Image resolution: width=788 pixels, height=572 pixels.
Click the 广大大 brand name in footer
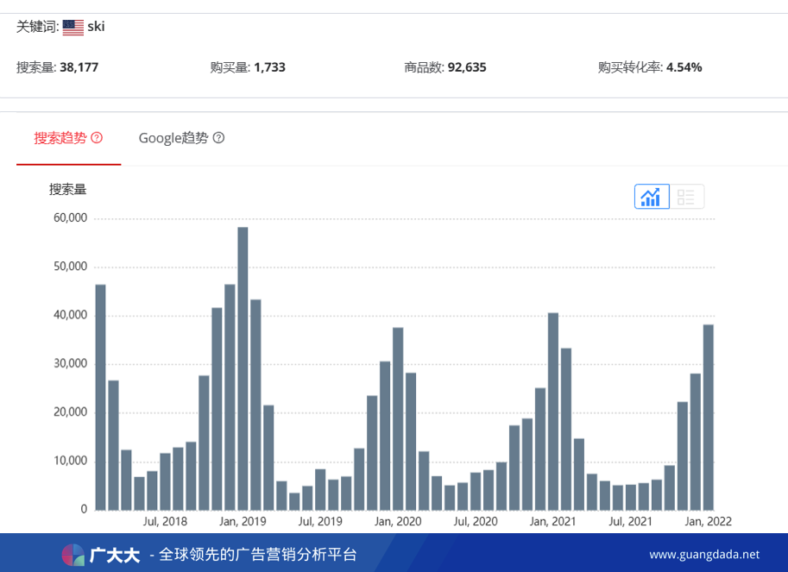click(x=114, y=555)
